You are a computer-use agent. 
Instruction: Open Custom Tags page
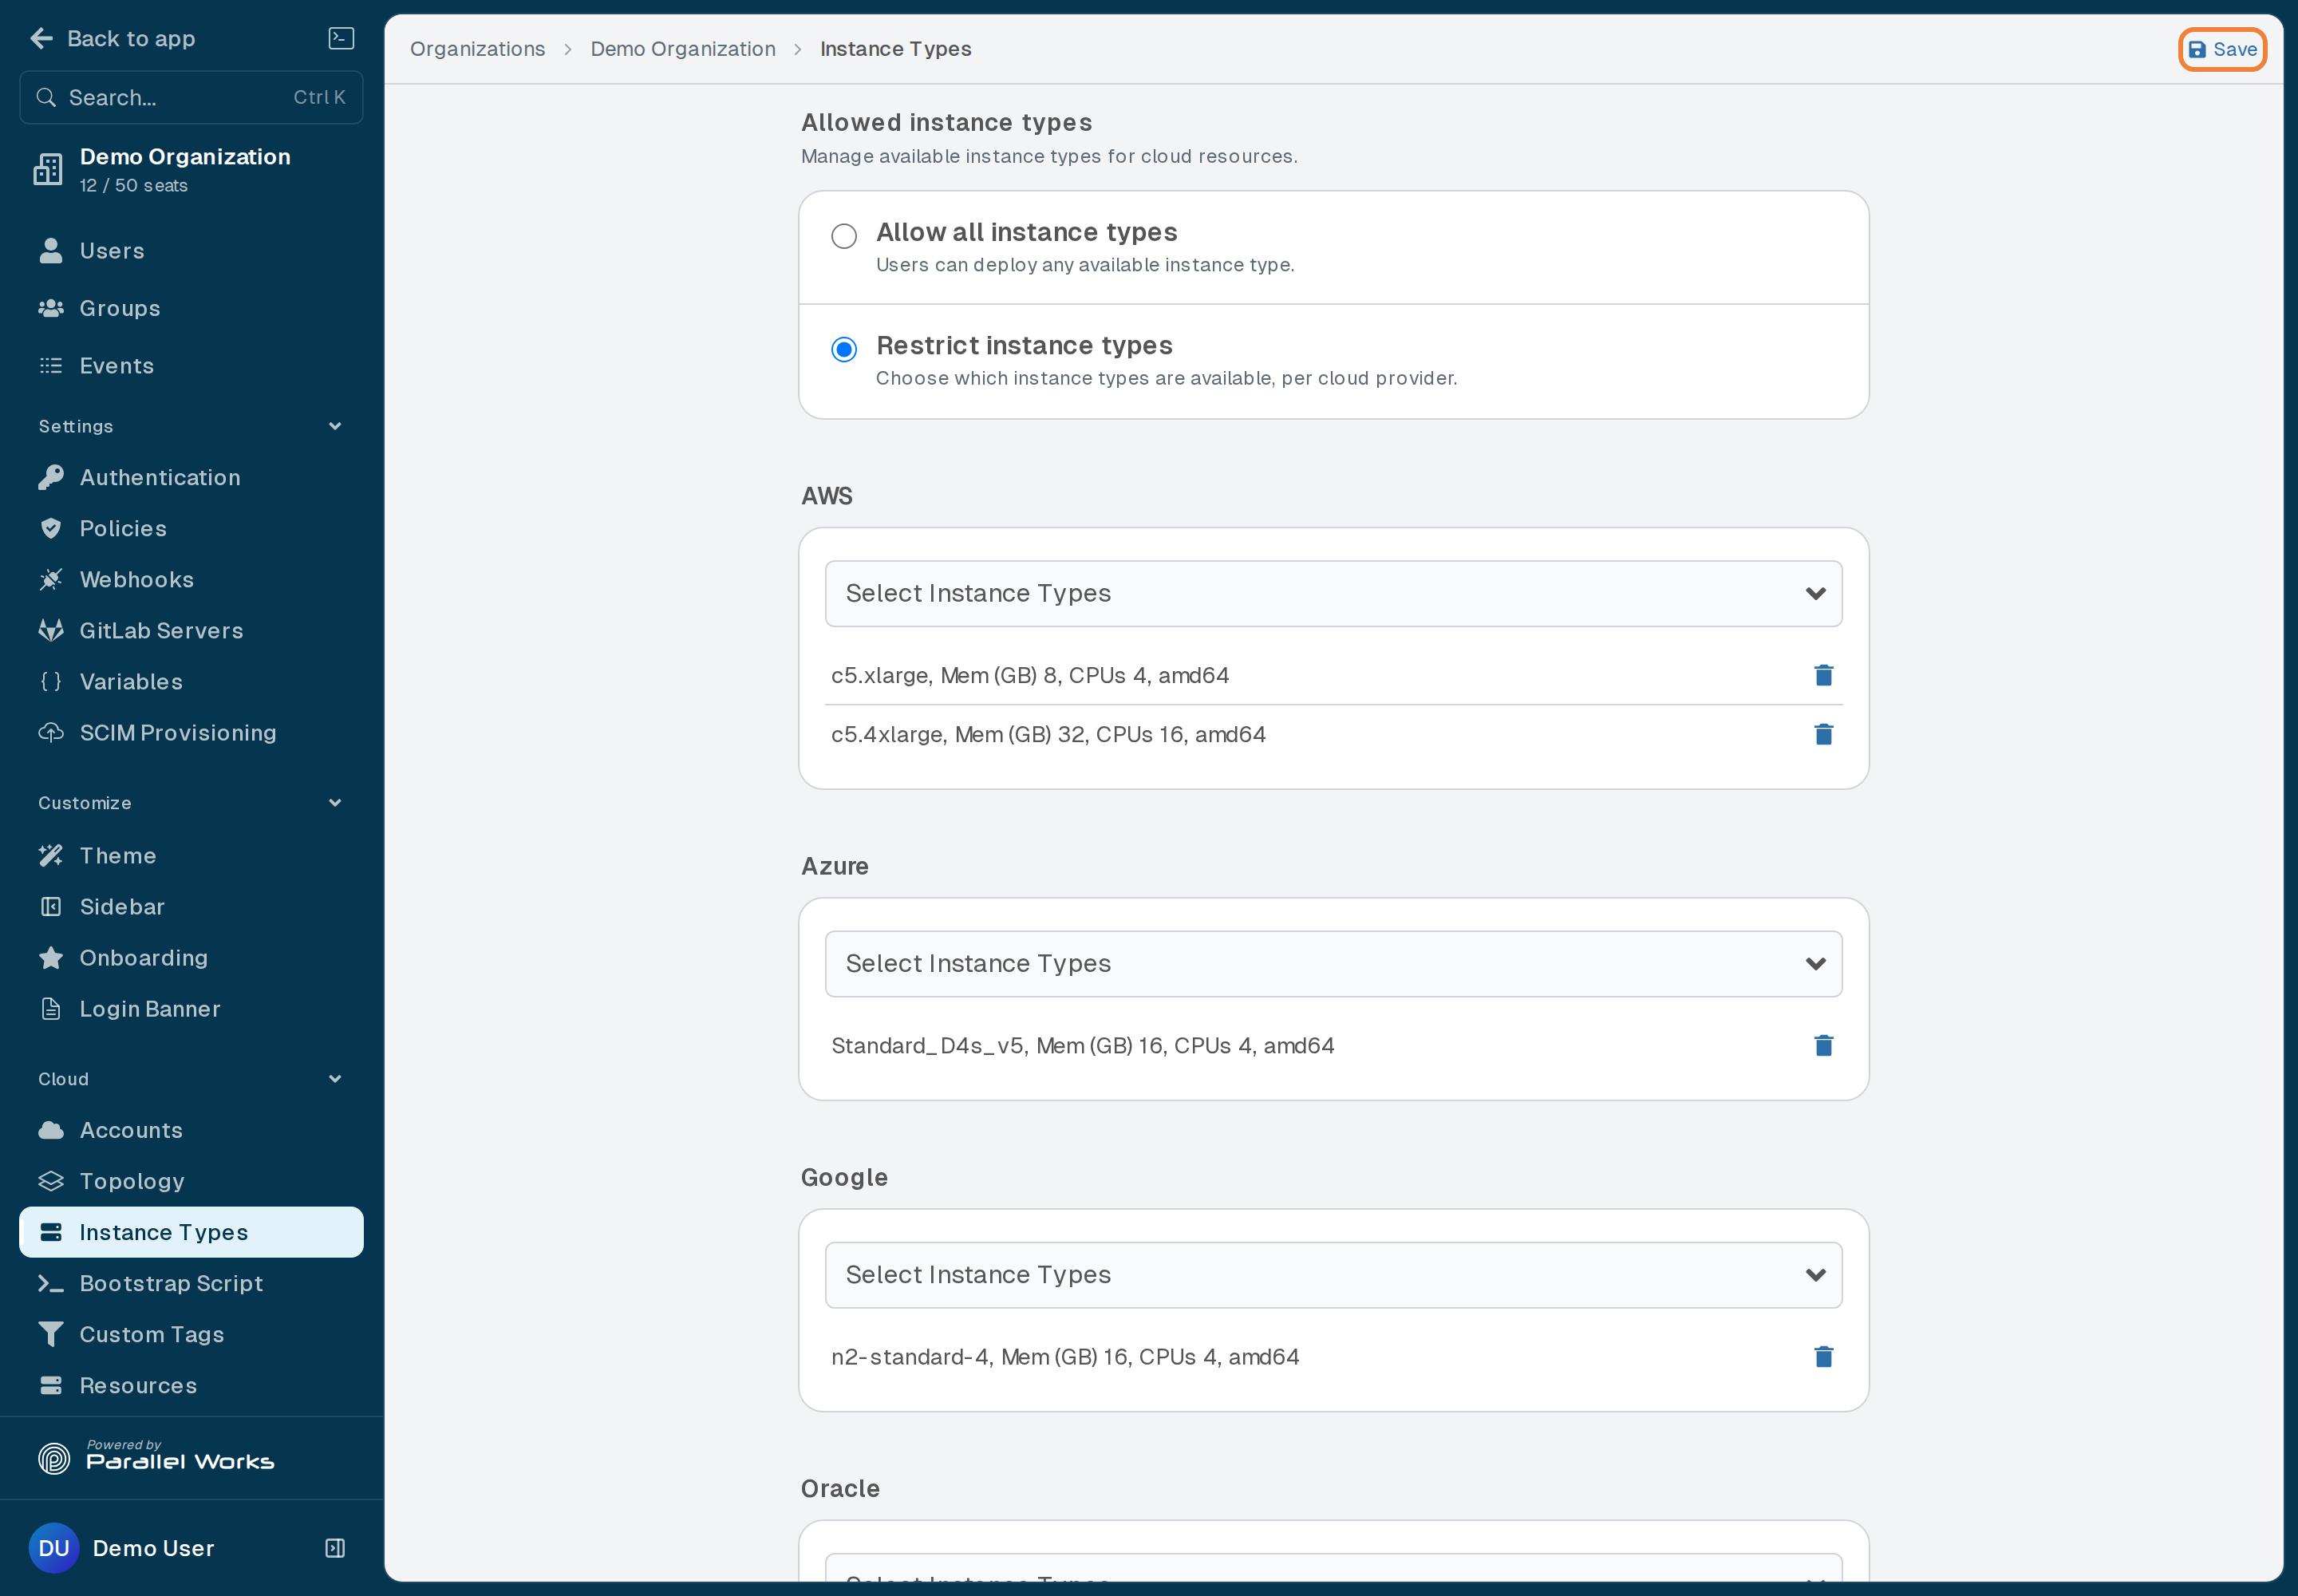(191, 1334)
